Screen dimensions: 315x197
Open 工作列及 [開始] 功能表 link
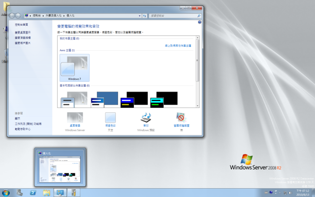[28, 124]
